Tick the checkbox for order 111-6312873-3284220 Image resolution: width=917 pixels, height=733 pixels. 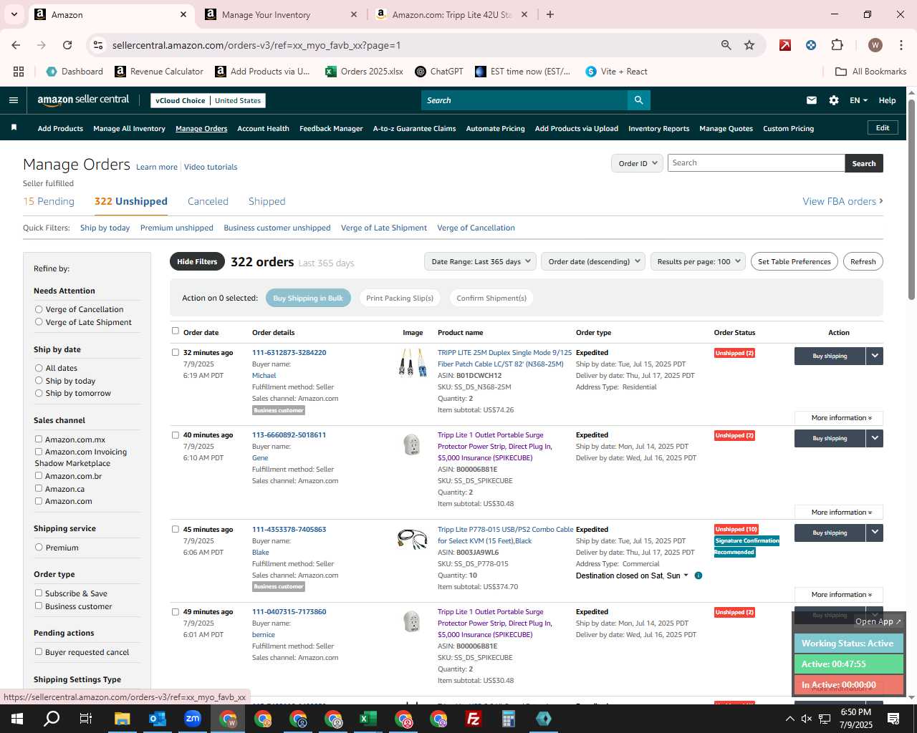176,352
